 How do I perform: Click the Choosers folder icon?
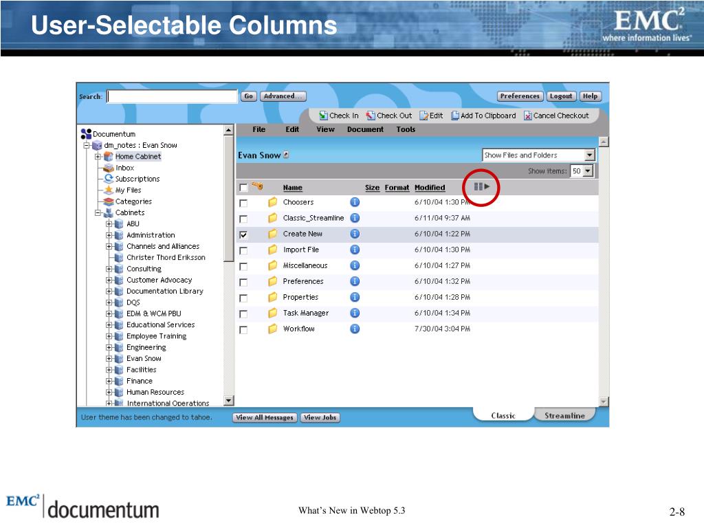tap(272, 202)
